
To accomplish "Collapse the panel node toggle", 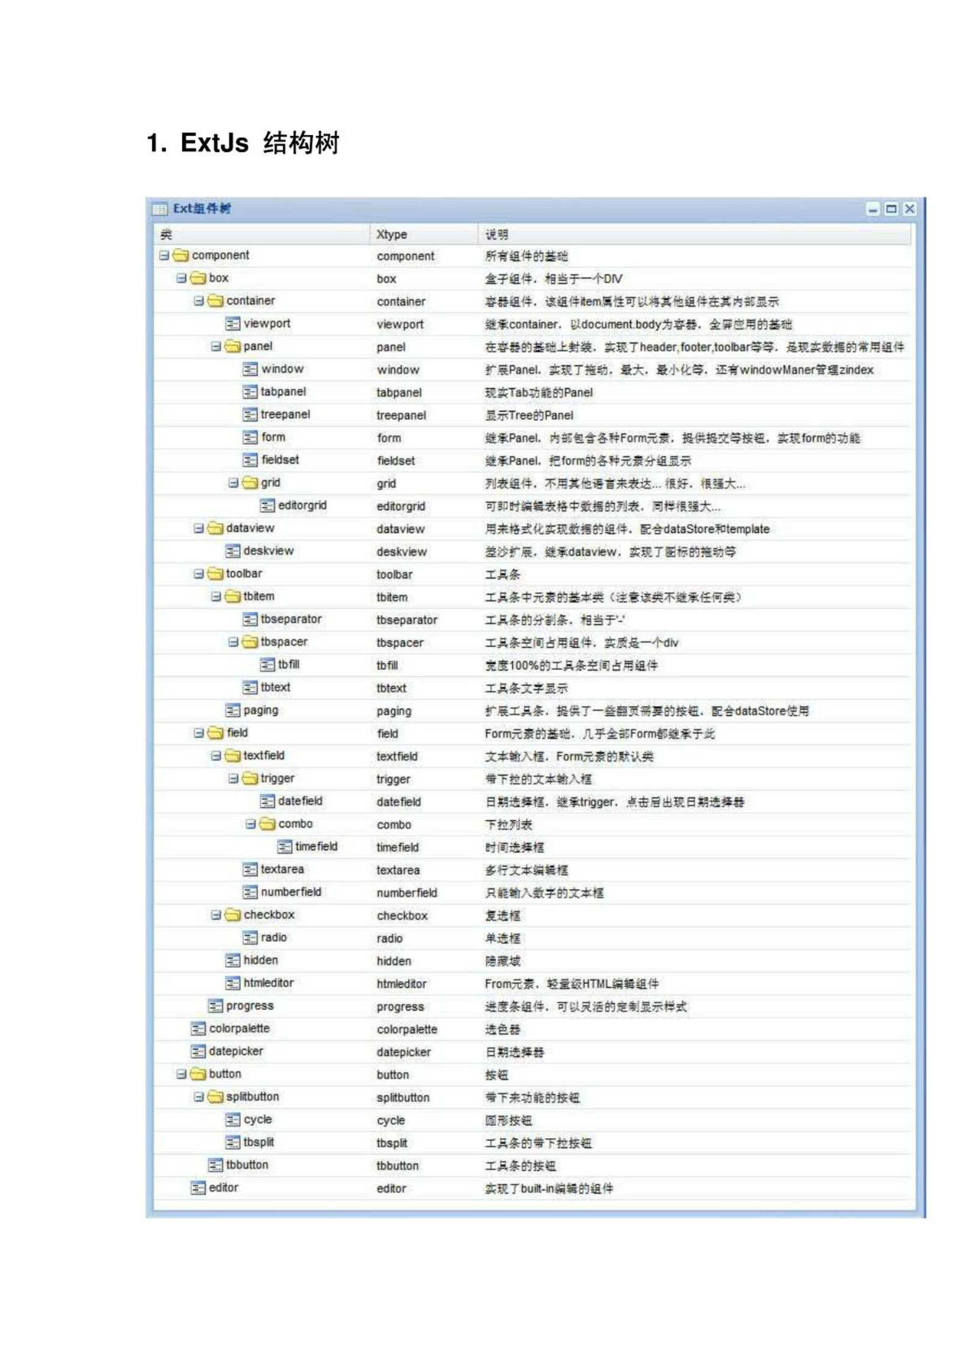I will click(x=216, y=347).
